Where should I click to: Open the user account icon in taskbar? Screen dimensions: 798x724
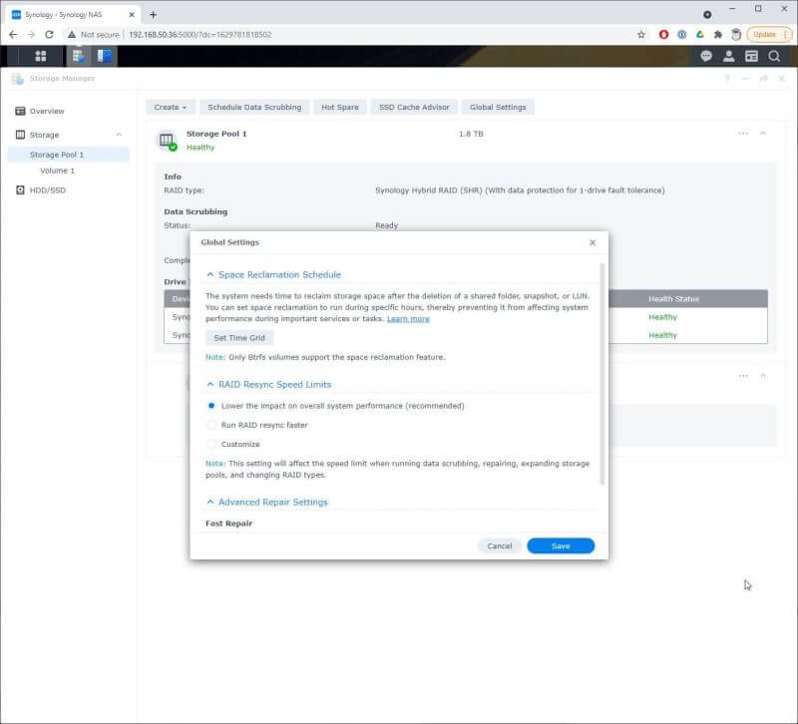click(731, 56)
